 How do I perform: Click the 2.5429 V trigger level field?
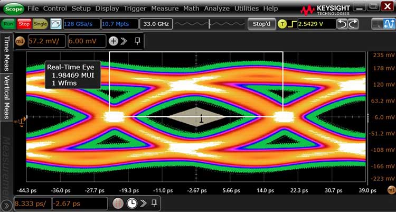click(x=317, y=24)
